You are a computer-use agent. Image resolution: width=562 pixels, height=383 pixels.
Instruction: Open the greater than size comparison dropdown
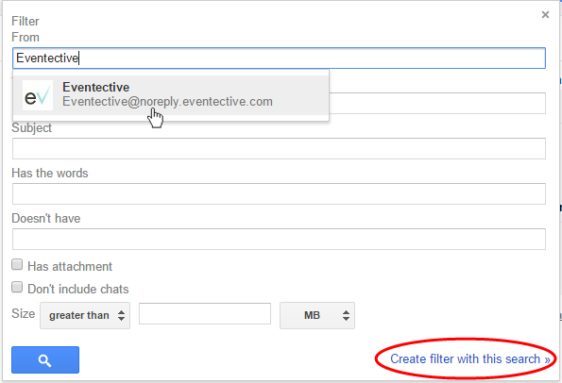85,315
